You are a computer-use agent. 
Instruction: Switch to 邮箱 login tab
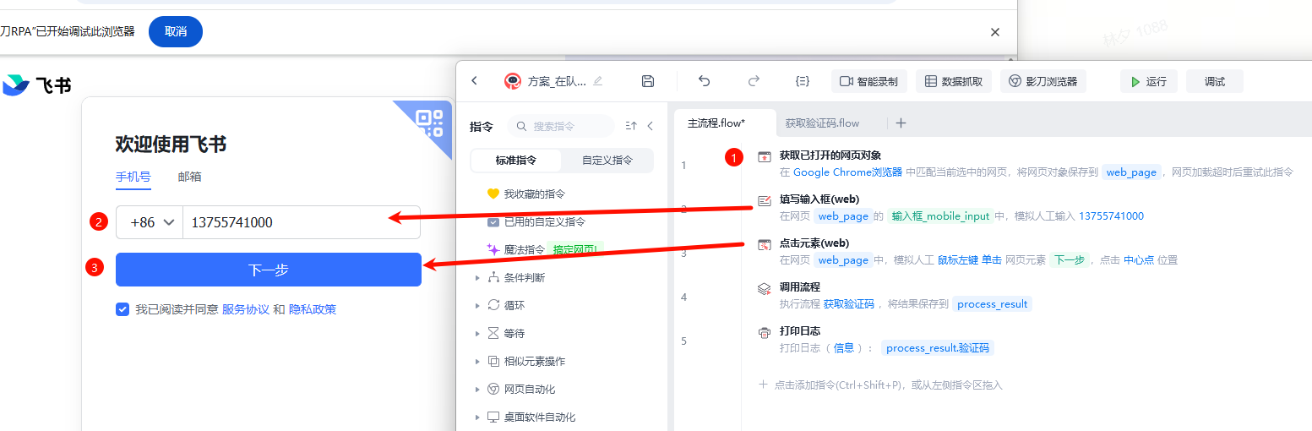pos(189,177)
